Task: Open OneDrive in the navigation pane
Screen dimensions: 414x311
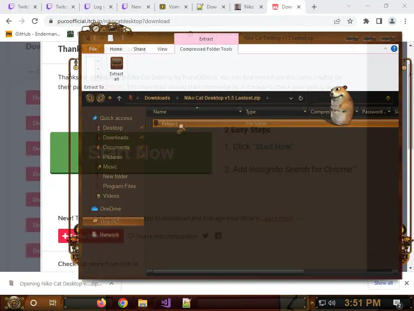Action: 110,209
